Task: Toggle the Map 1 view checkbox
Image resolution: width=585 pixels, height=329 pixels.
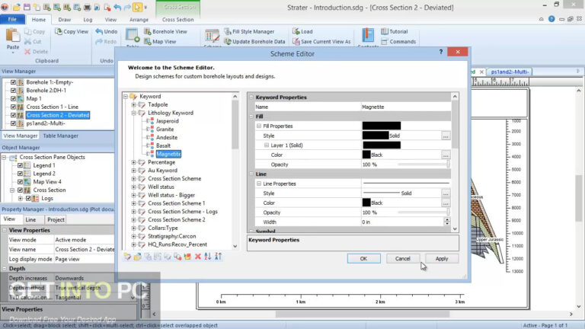Action: (13, 98)
